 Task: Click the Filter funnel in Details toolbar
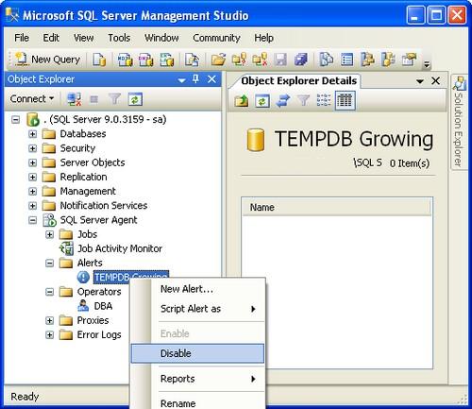point(303,101)
